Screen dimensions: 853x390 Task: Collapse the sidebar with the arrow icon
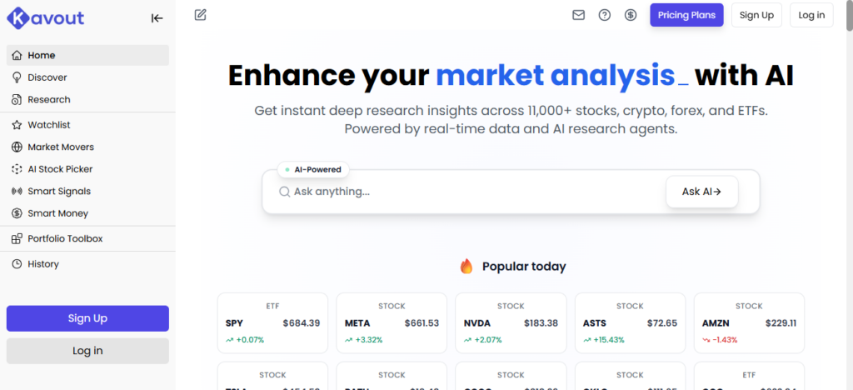[x=157, y=17]
